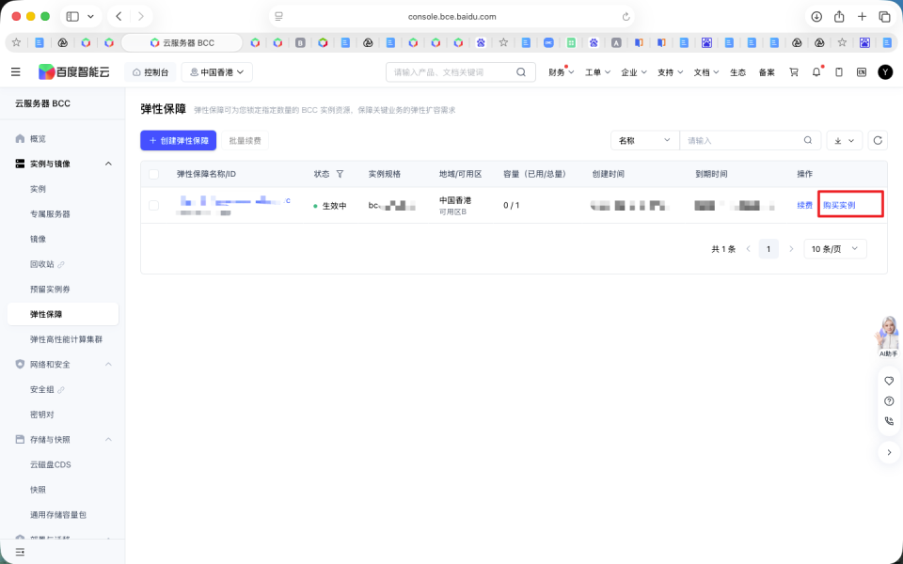This screenshot has width=903, height=564.
Task: Go back with Safari back arrow
Action: [119, 17]
